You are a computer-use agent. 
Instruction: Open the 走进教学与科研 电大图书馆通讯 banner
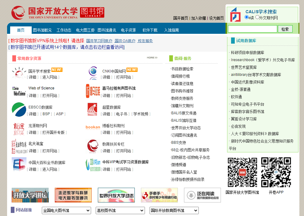73,195
